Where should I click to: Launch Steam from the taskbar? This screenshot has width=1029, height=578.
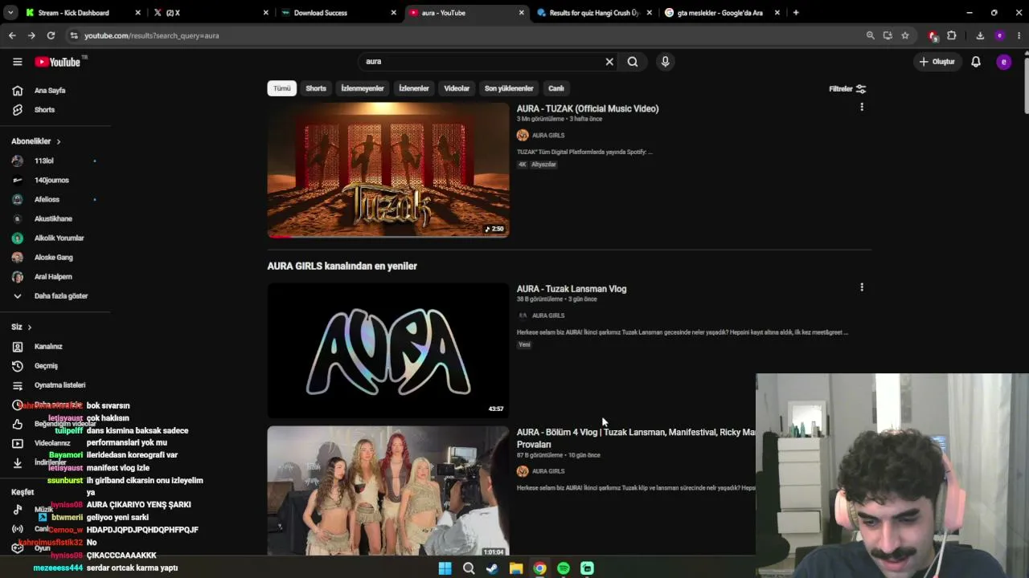click(x=492, y=568)
